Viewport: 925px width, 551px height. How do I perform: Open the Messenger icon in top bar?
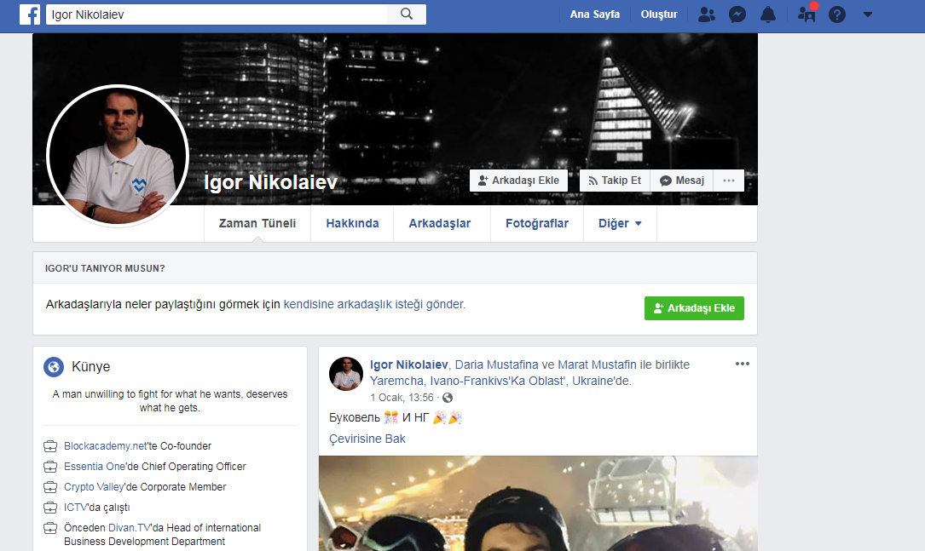pos(737,14)
